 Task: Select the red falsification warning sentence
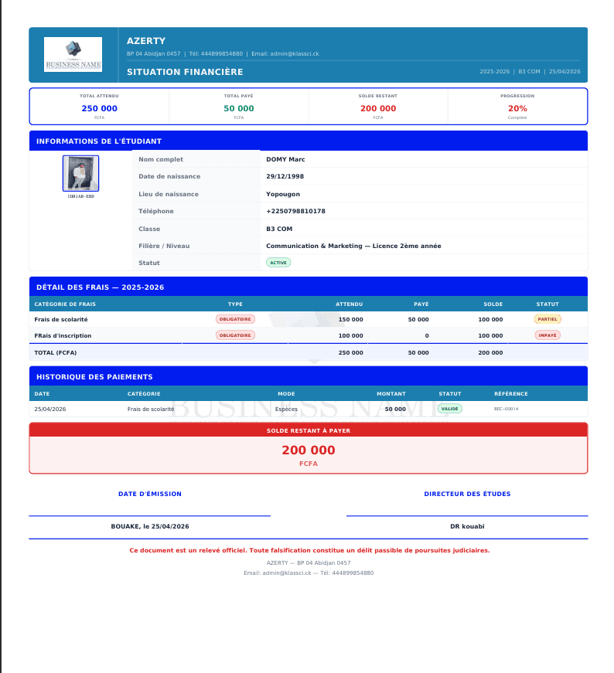[x=309, y=550]
